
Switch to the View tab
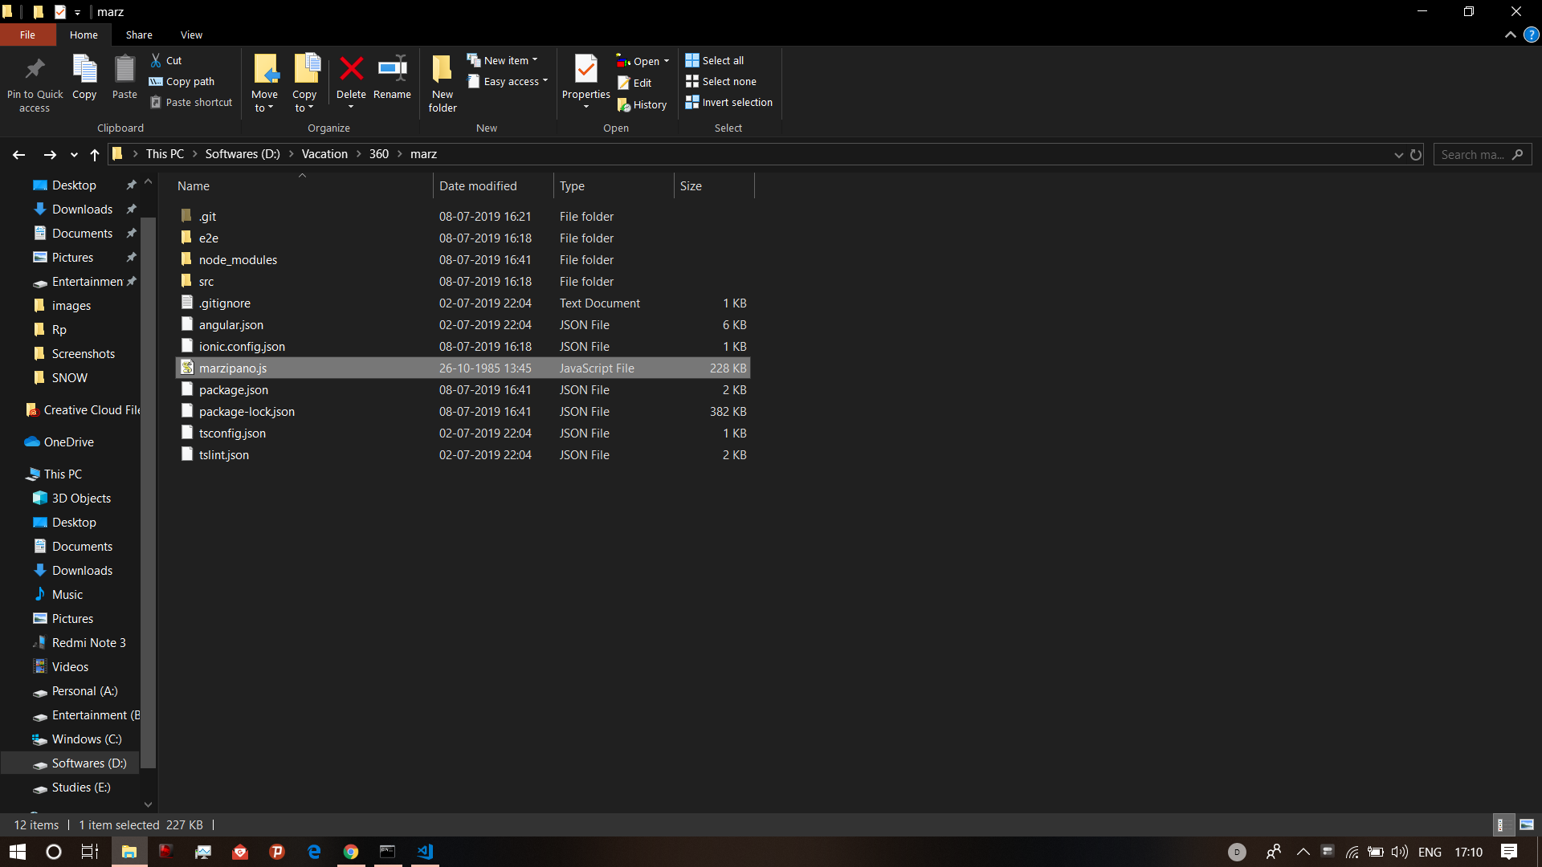pos(191,35)
